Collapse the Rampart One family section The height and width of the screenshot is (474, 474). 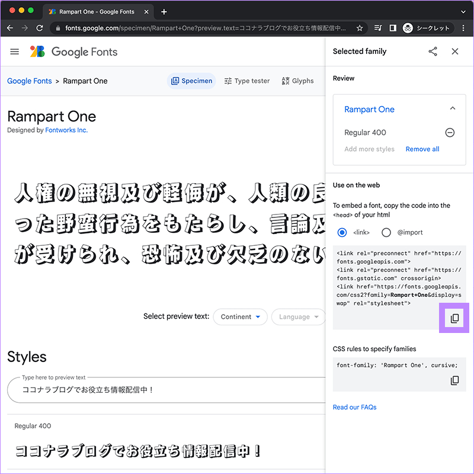tap(452, 108)
